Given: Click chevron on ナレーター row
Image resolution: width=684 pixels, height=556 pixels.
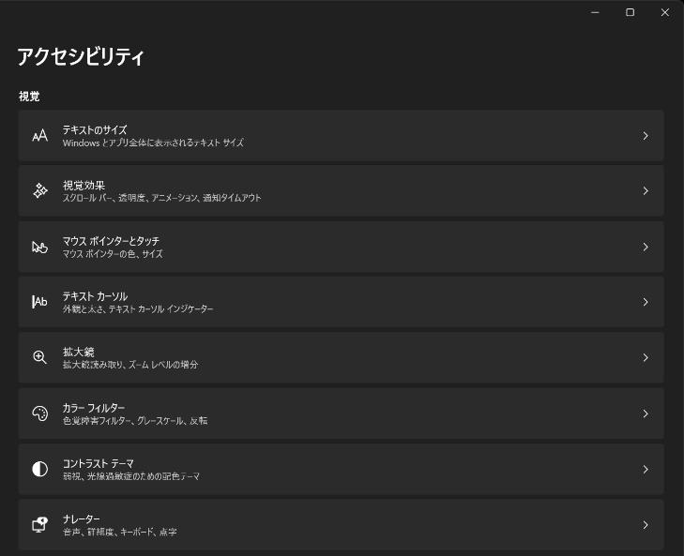Looking at the screenshot, I should tap(646, 524).
